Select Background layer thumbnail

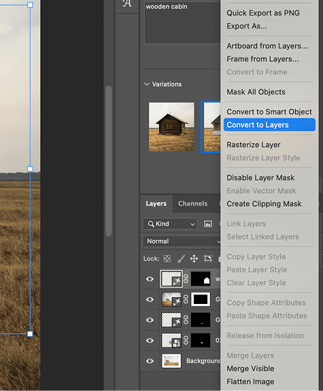(171, 361)
